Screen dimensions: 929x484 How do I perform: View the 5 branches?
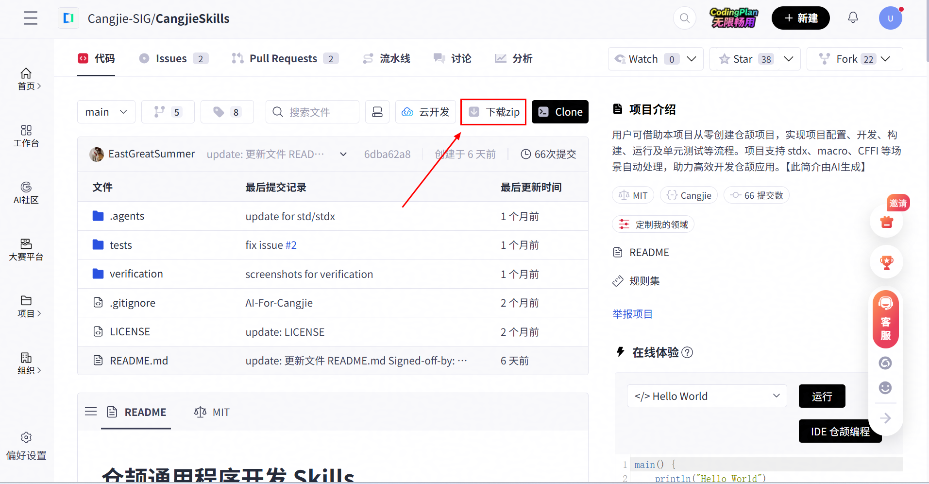[168, 112]
